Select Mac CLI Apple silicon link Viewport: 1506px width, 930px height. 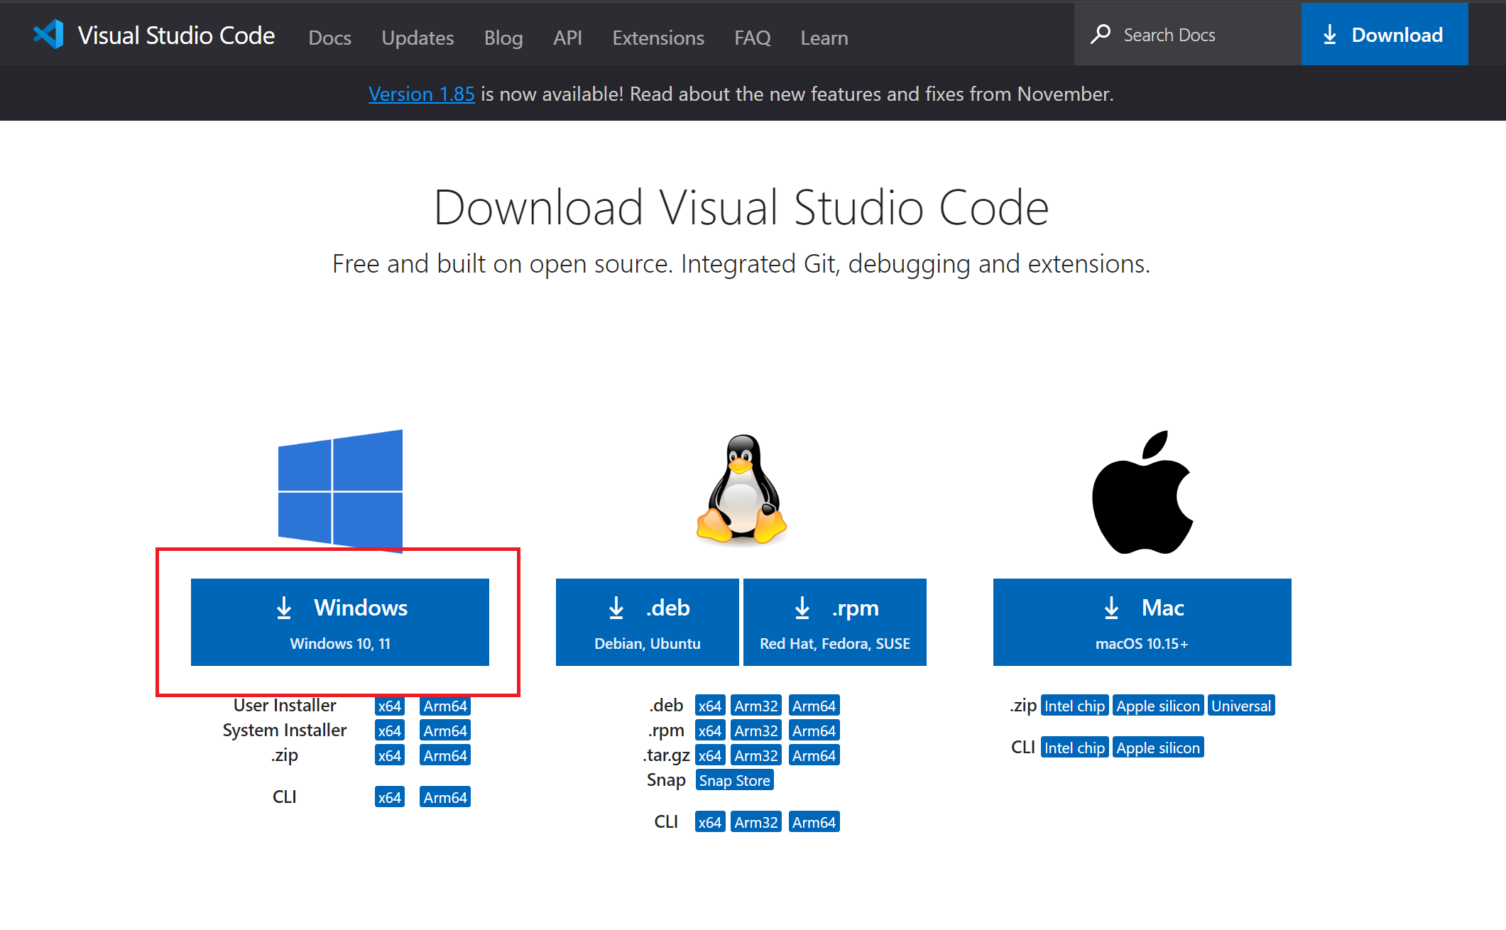(1157, 748)
